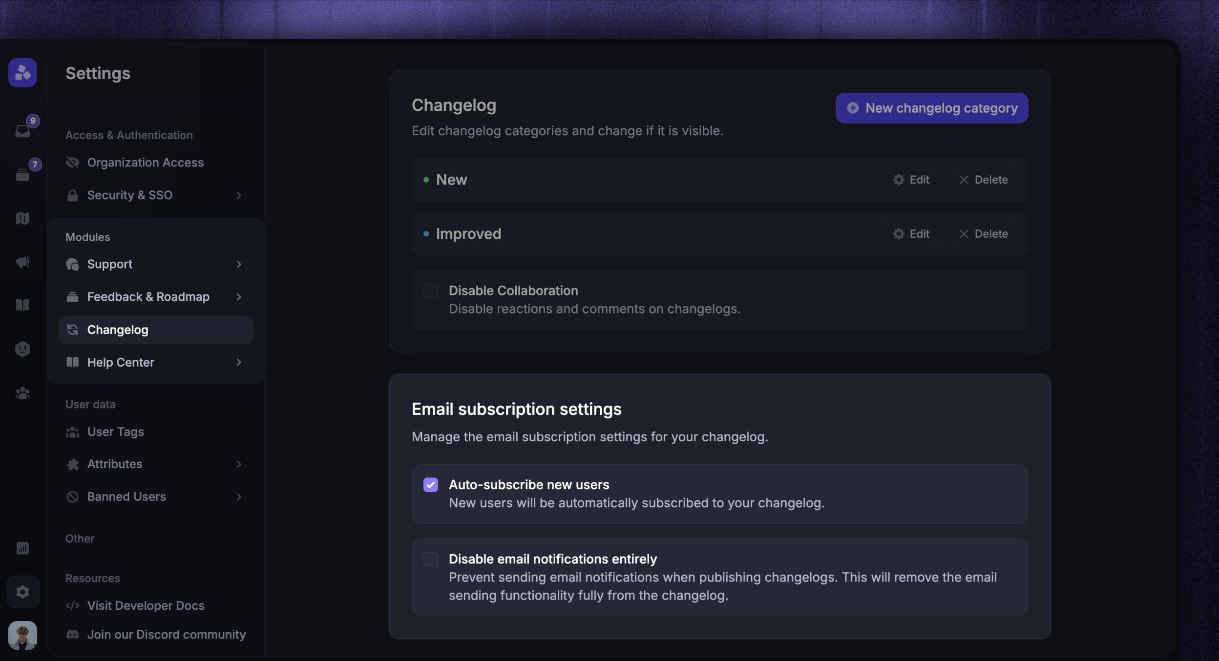
Task: Uncheck Auto-subscribe new users
Action: click(x=432, y=484)
